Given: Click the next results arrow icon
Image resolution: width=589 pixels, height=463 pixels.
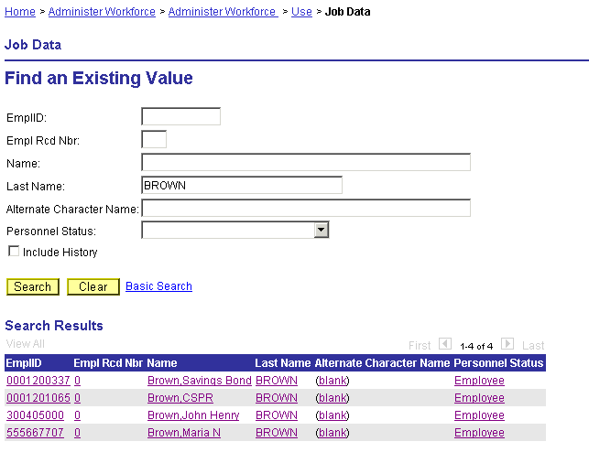Looking at the screenshot, I should pyautogui.click(x=507, y=344).
